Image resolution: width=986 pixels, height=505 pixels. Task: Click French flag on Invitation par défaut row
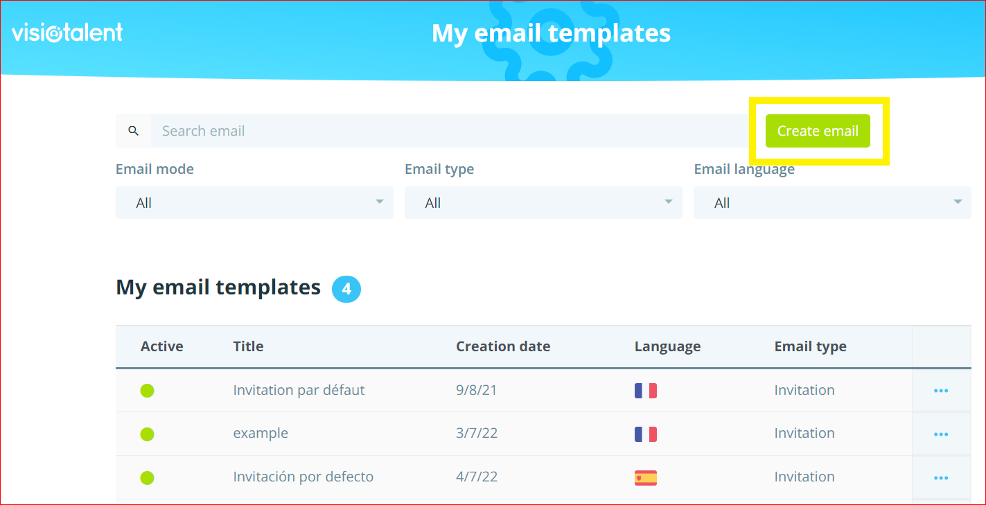point(645,391)
